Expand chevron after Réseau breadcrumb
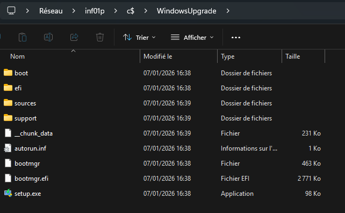The image size is (345, 213). (x=74, y=11)
